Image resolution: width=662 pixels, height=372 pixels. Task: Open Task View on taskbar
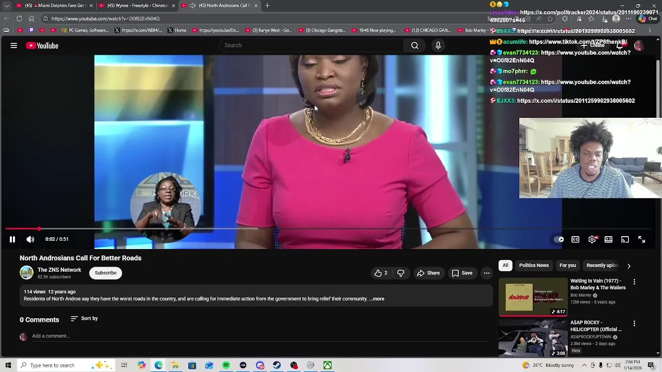click(124, 365)
